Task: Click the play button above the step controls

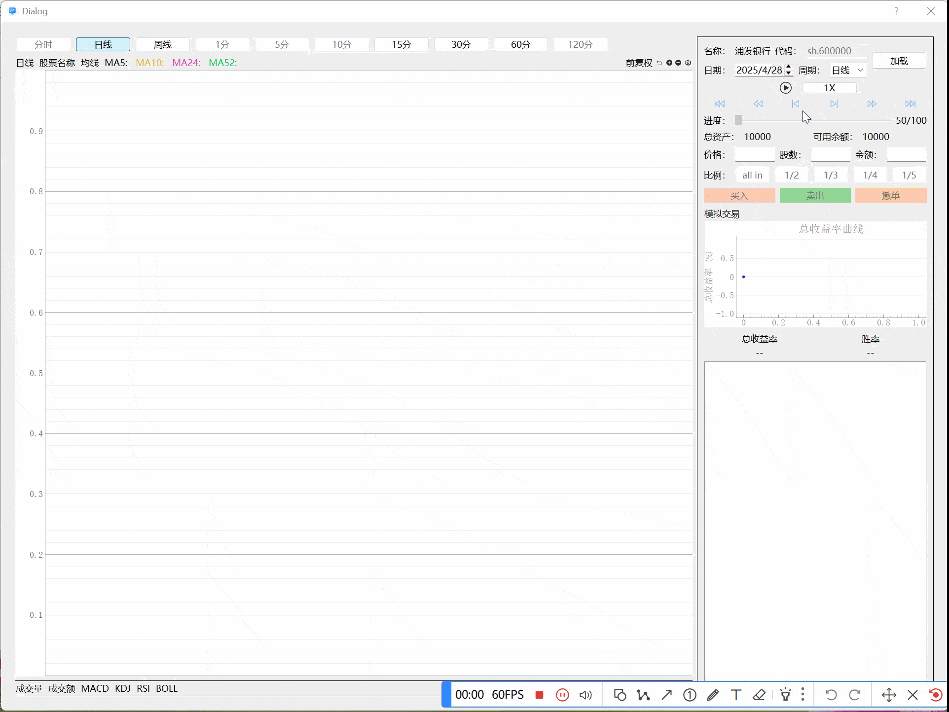Action: pos(785,88)
